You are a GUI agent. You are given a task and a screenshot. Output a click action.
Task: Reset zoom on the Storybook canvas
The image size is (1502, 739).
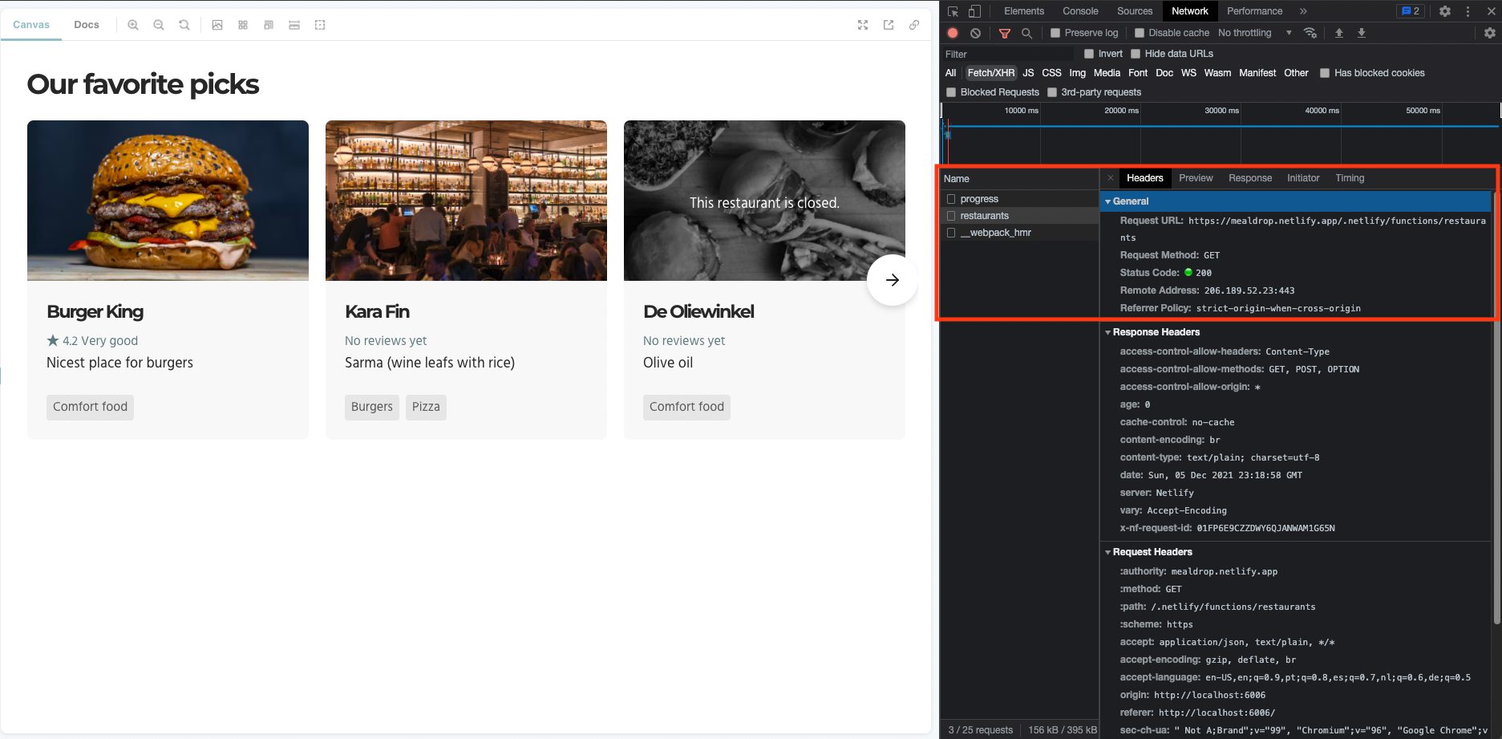point(184,25)
